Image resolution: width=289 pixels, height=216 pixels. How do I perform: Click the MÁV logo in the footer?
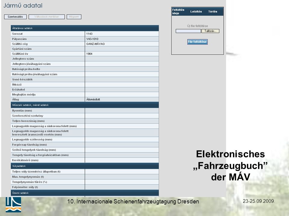(13, 205)
